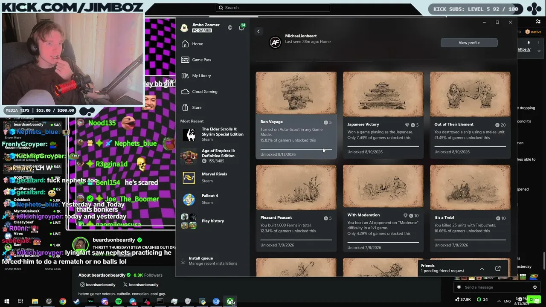Open Steam from the taskbar
Screen dimensions: 546x307
pos(77,301)
